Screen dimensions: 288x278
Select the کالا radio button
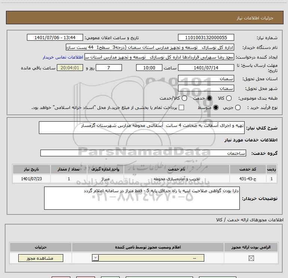(229, 98)
